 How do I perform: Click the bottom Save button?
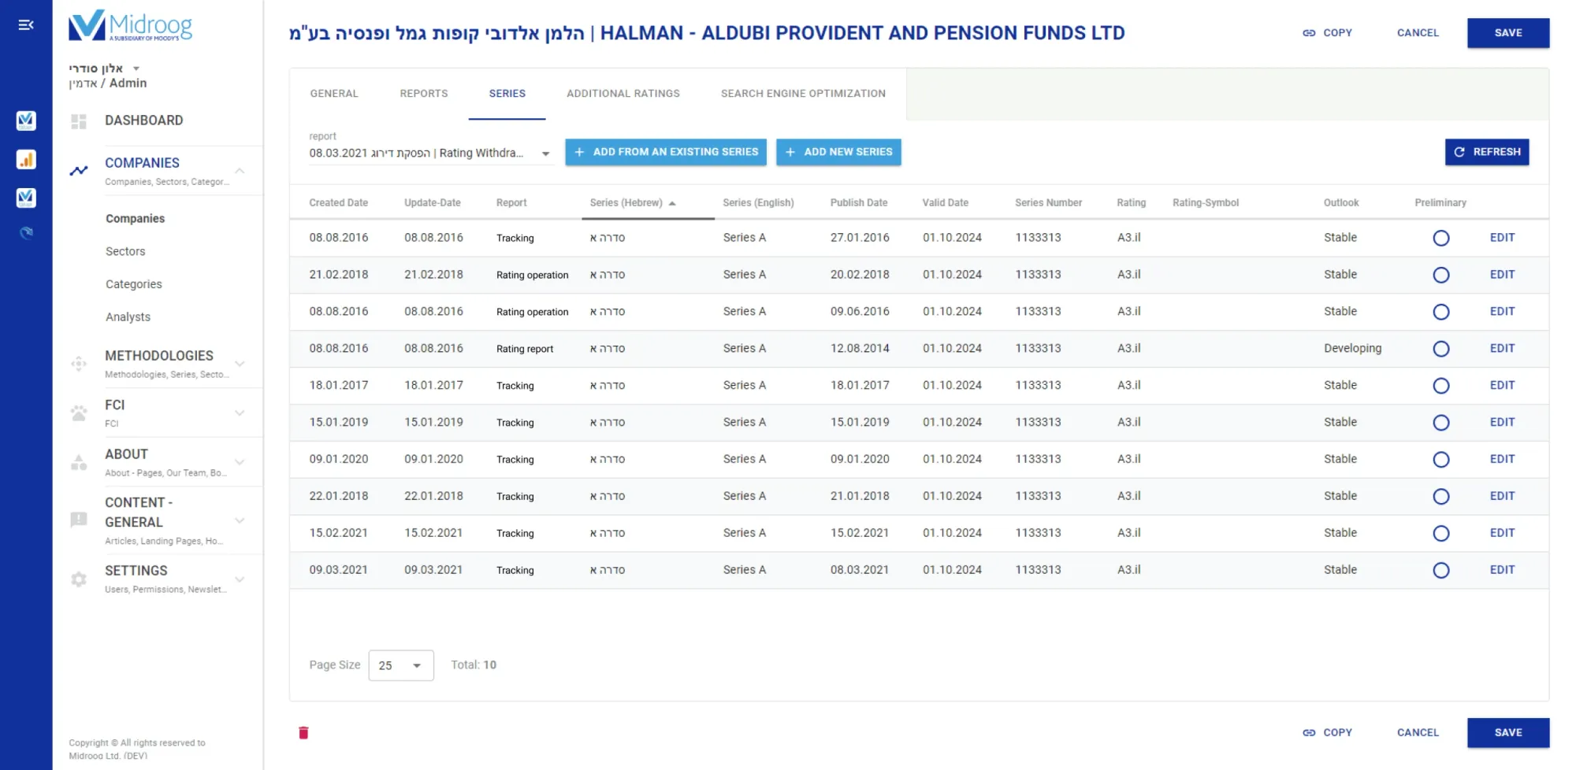click(1508, 733)
